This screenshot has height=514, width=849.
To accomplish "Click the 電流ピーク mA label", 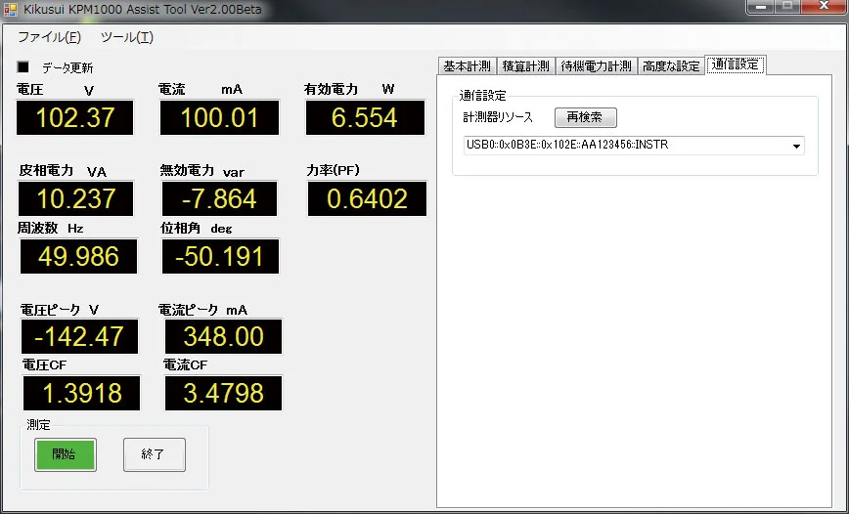I will tap(203, 310).
